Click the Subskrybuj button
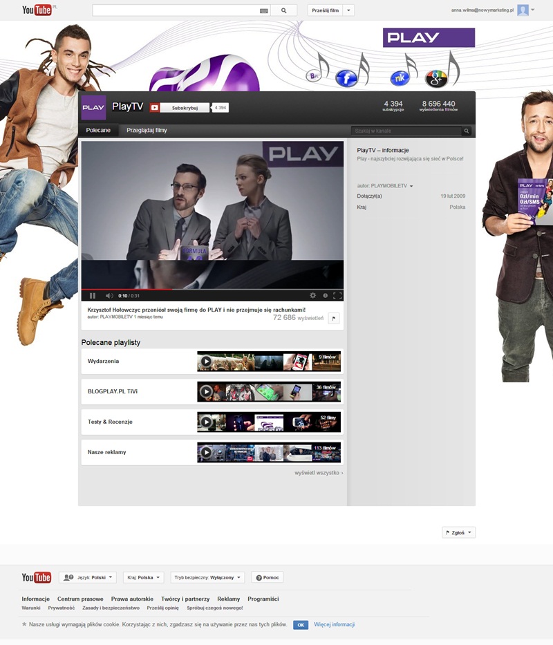The width and height of the screenshot is (553, 645). [185, 108]
